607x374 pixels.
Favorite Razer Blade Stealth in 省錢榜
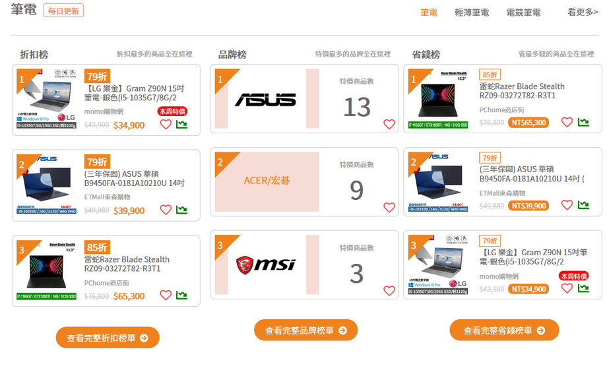567,122
